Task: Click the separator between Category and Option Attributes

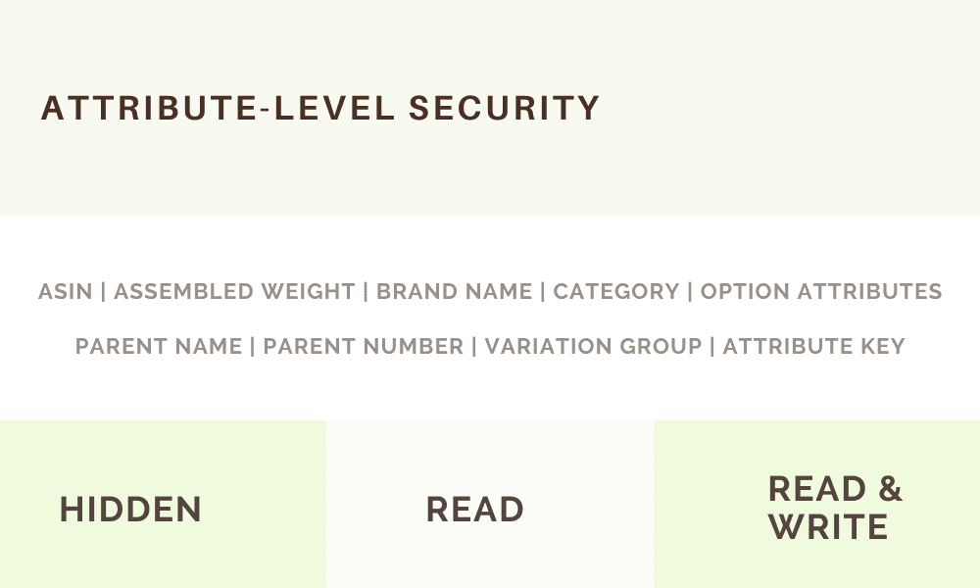Action: tap(690, 292)
